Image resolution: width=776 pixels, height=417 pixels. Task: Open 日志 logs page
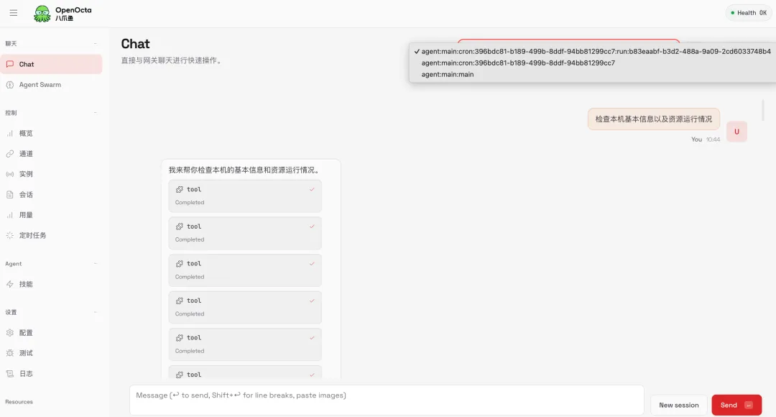(x=26, y=374)
